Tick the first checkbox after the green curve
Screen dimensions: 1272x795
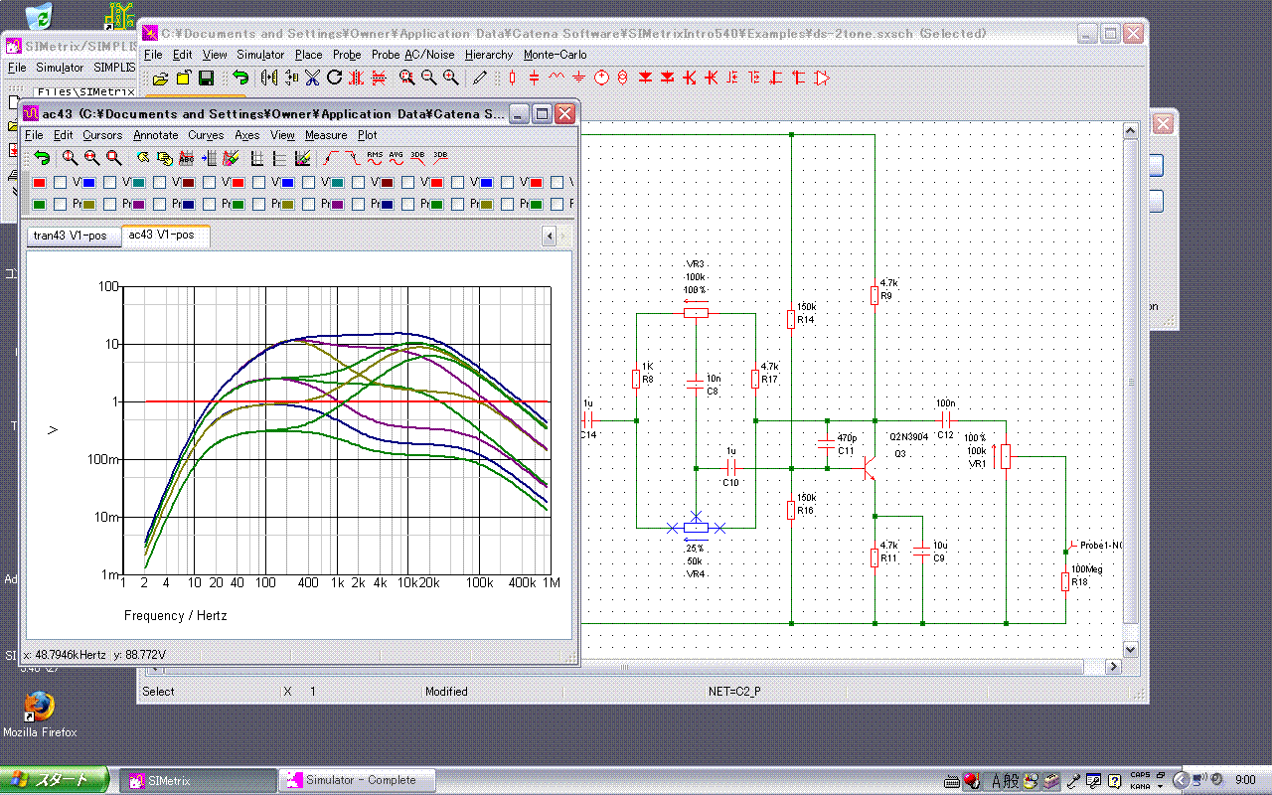click(x=61, y=205)
